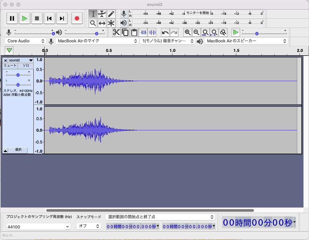Select the Envelope tool
Image resolution: width=309 pixels, height=240 pixels.
[x=102, y=14]
